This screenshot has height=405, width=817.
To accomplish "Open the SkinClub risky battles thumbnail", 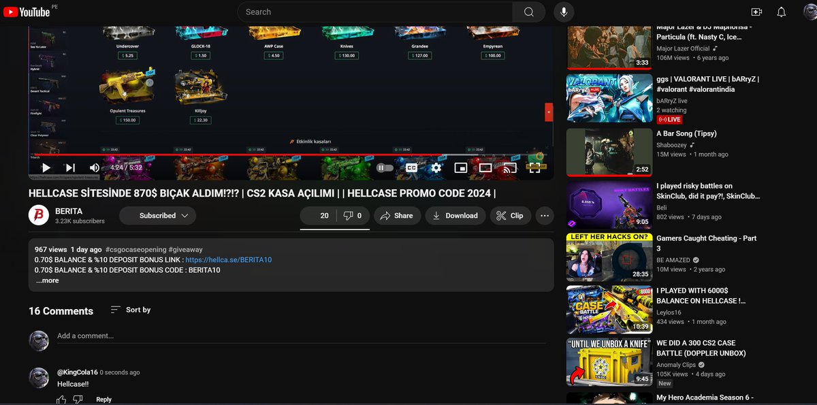I will (609, 204).
